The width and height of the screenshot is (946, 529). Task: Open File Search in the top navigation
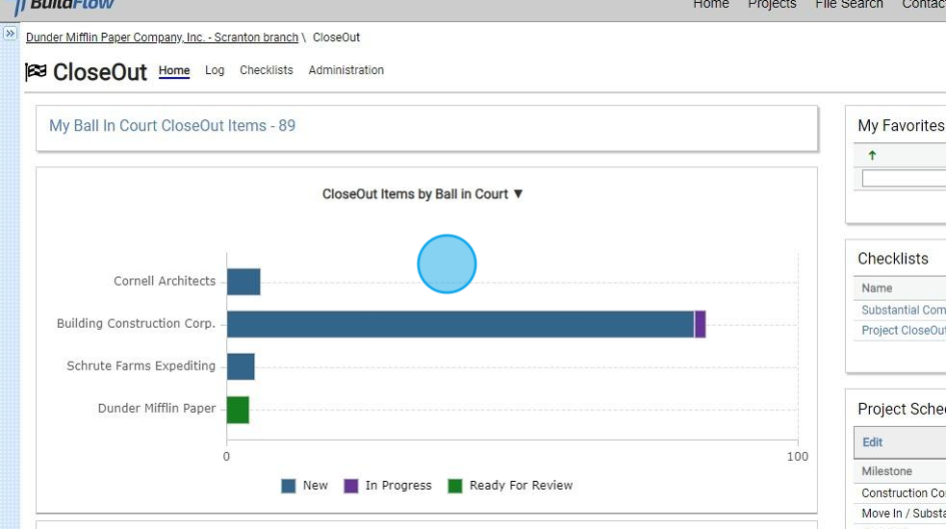point(849,5)
